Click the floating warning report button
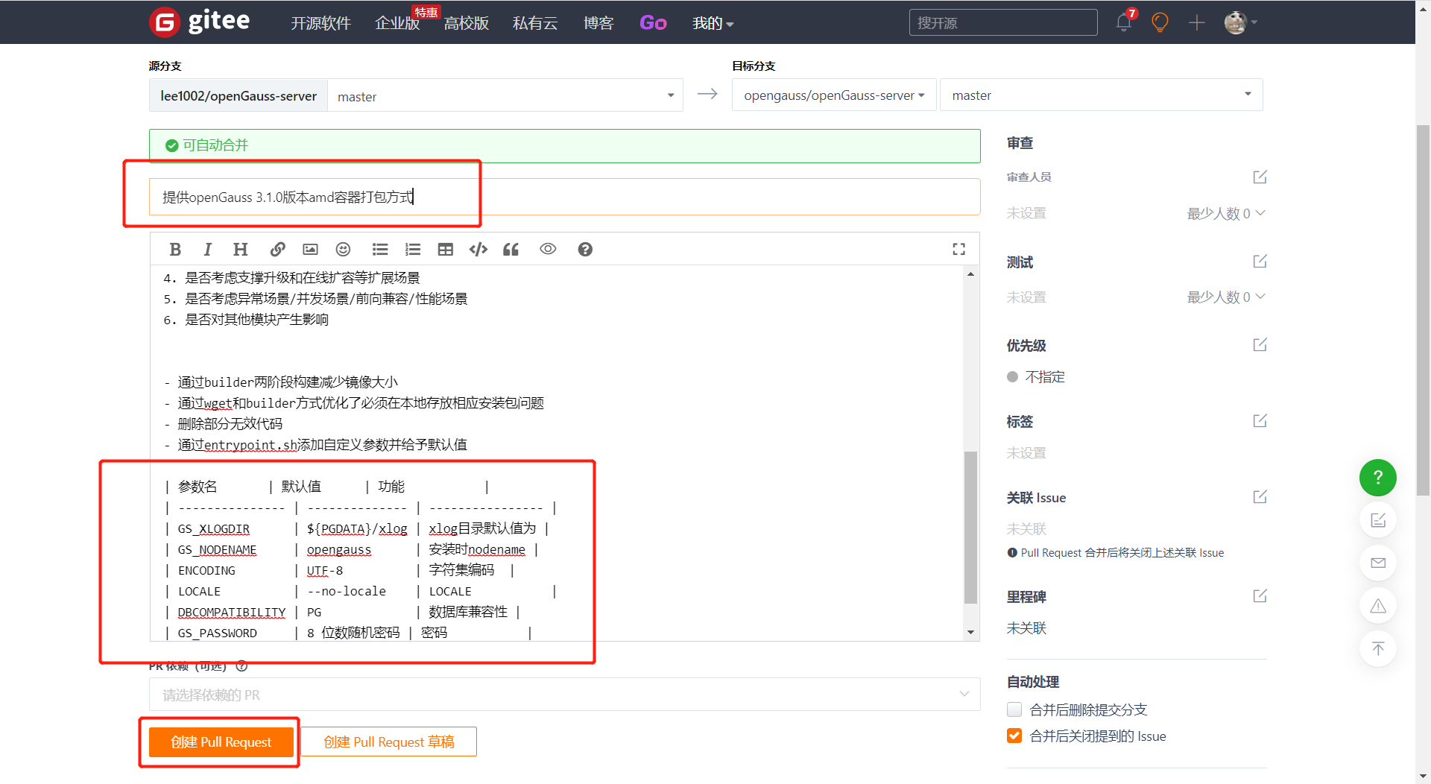 (1378, 606)
